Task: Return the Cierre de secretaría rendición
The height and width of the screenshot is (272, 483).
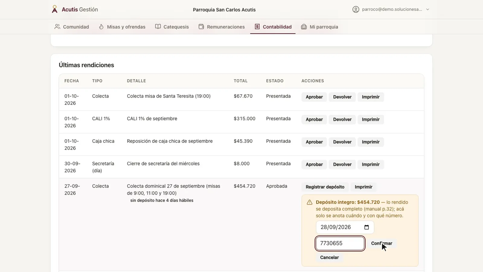Action: point(342,164)
